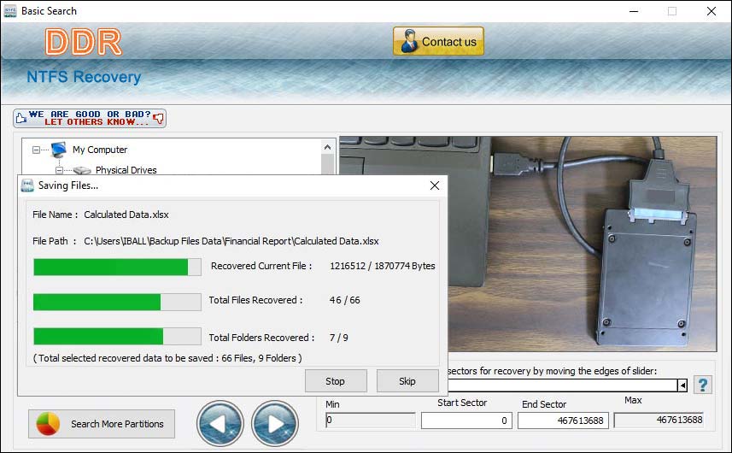The image size is (732, 453).
Task: Click the thumbs up icon in feedback banner
Action: pyautogui.click(x=20, y=118)
